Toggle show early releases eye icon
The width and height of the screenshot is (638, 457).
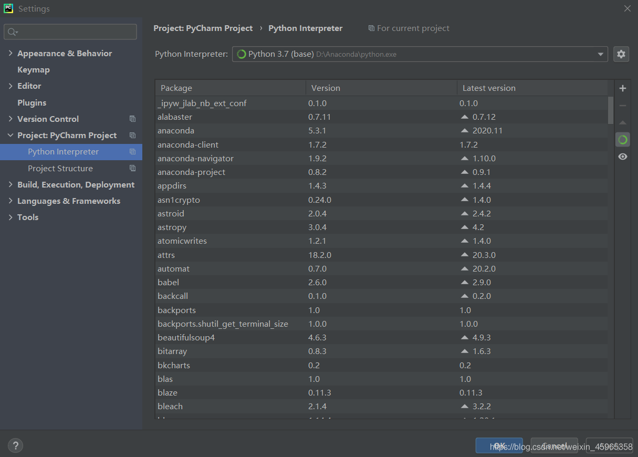click(x=623, y=157)
